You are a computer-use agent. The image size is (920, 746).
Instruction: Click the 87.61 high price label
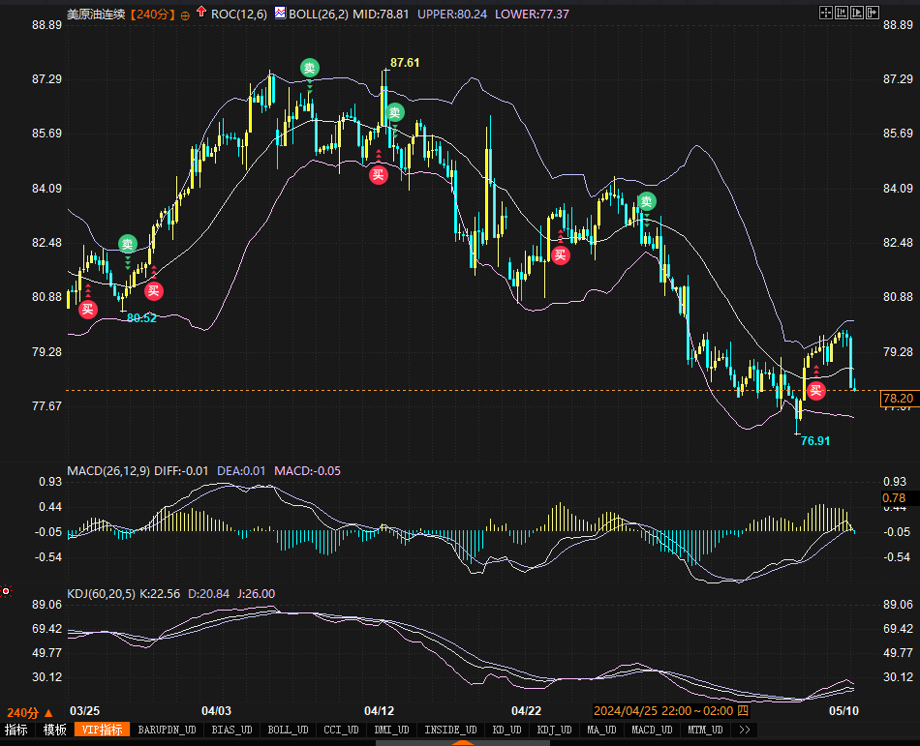pyautogui.click(x=405, y=62)
